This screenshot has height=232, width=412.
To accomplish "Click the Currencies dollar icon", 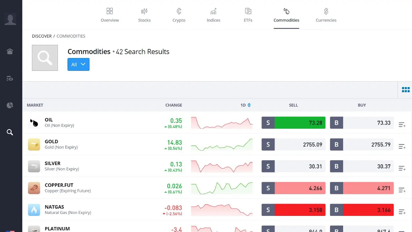I will pos(326,11).
